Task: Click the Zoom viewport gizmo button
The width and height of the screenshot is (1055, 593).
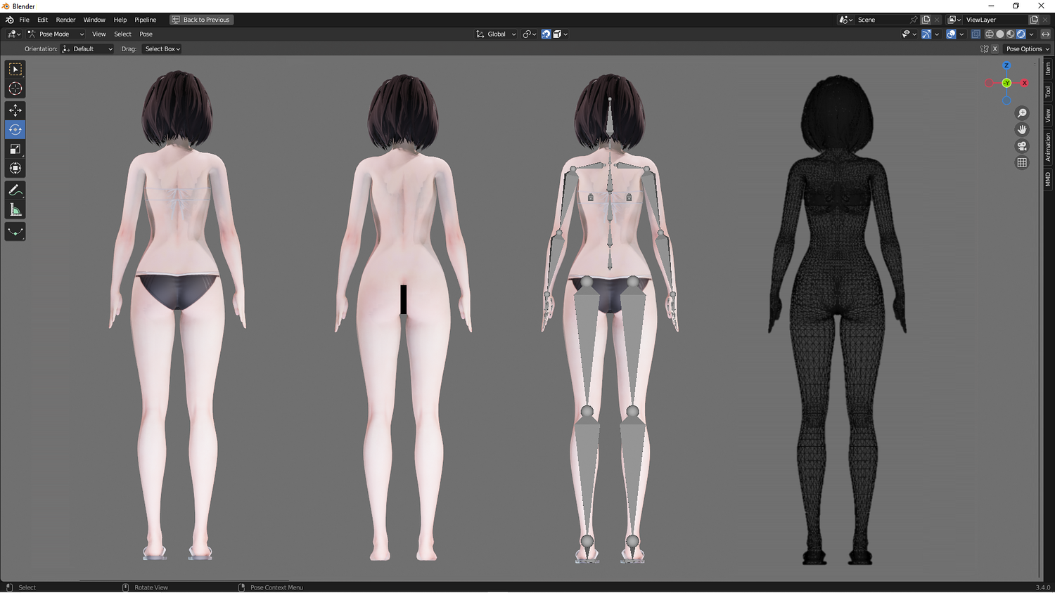Action: [1022, 113]
